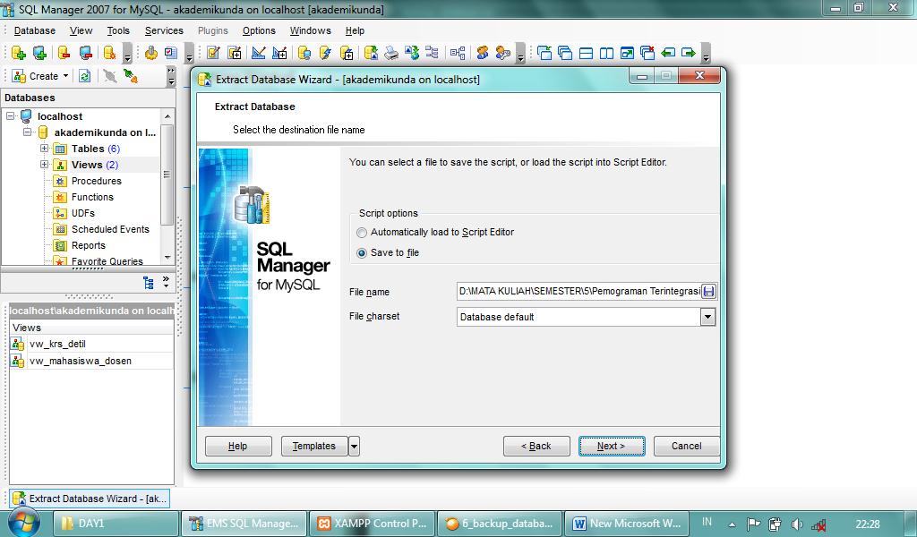Open the Show SQL Editor icon
Image resolution: width=917 pixels, height=537 pixels.
pyautogui.click(x=213, y=53)
